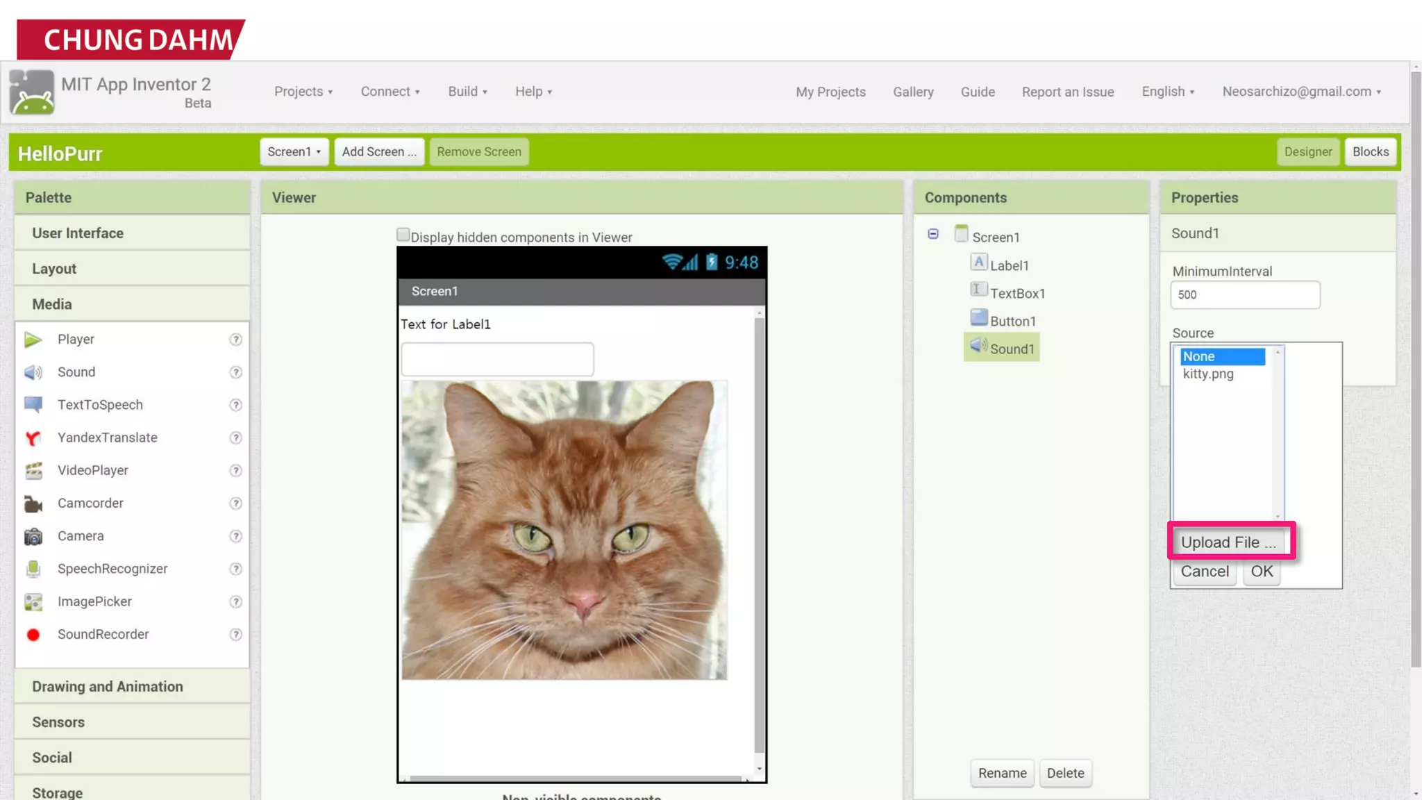This screenshot has height=800, width=1422.
Task: Click the phone viewer vertical scrollbar
Action: pos(759,535)
